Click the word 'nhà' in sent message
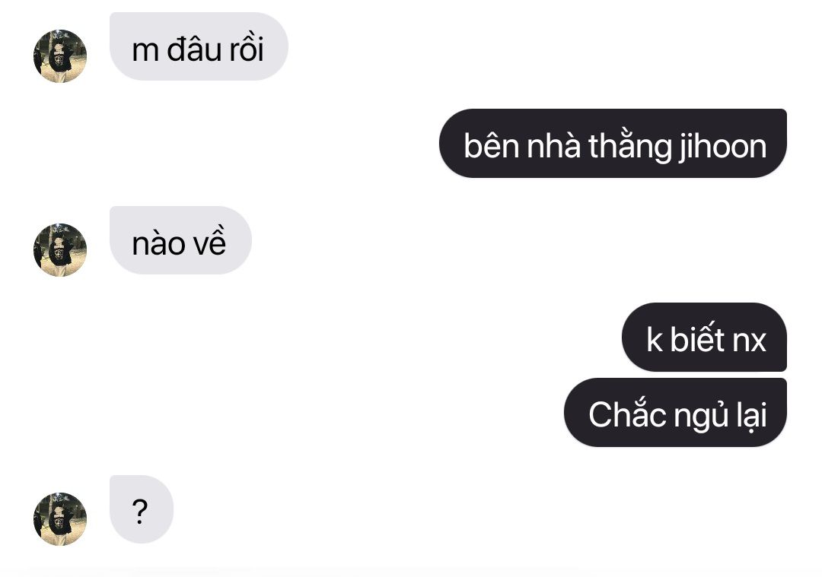822x577 pixels. [x=553, y=144]
